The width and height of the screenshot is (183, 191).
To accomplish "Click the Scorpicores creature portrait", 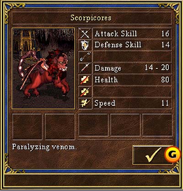I will (43, 68).
